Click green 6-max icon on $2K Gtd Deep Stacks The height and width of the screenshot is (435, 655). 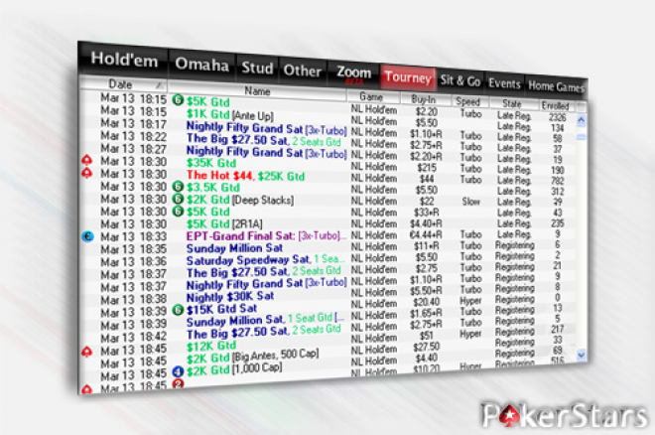tap(178, 199)
